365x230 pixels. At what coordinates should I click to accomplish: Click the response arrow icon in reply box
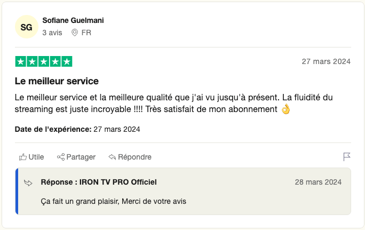pyautogui.click(x=29, y=183)
